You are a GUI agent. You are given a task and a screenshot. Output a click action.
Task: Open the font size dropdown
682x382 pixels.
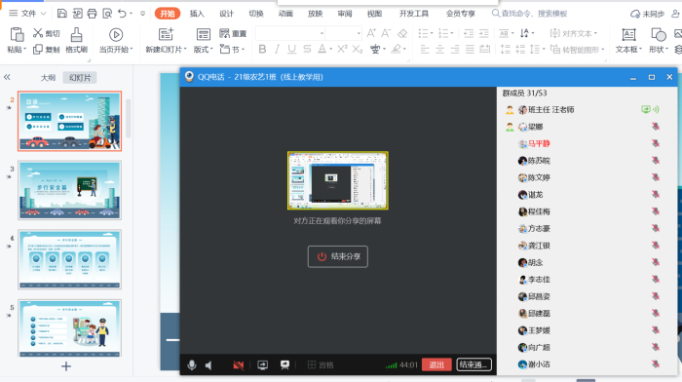[x=359, y=33]
